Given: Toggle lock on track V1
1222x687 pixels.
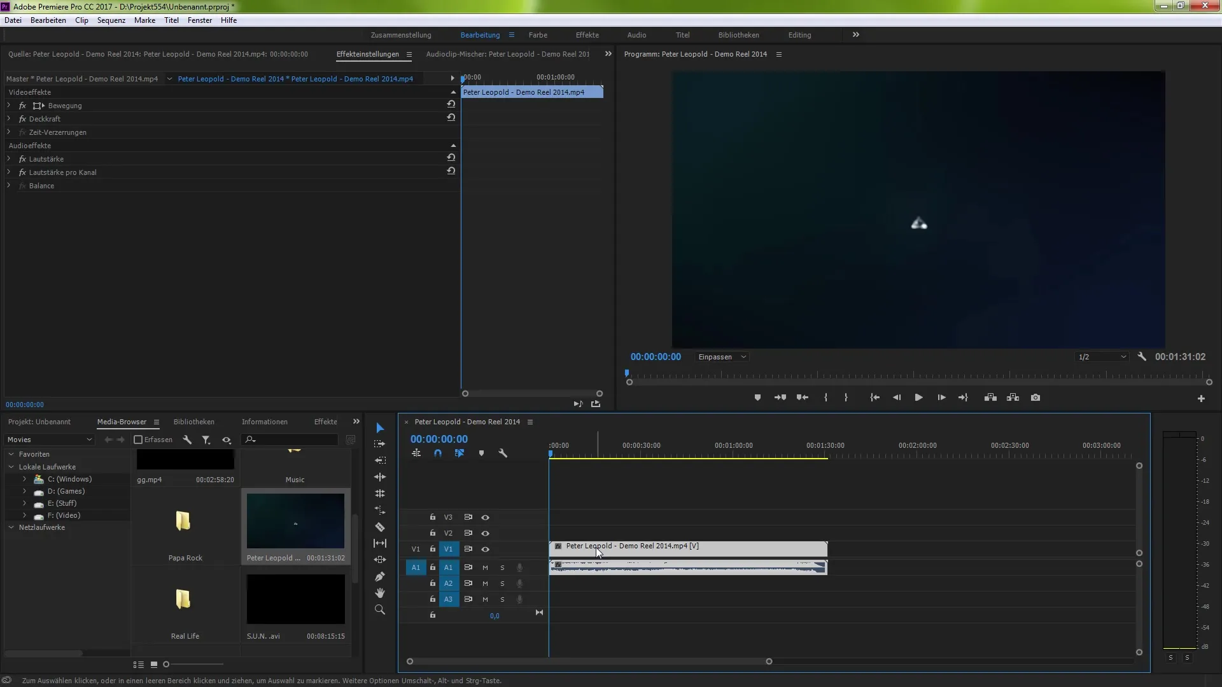Looking at the screenshot, I should click(433, 549).
